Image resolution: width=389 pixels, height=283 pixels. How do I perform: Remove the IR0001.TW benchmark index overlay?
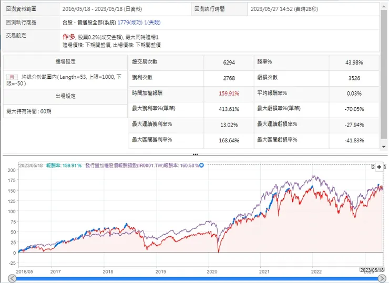click(201, 165)
